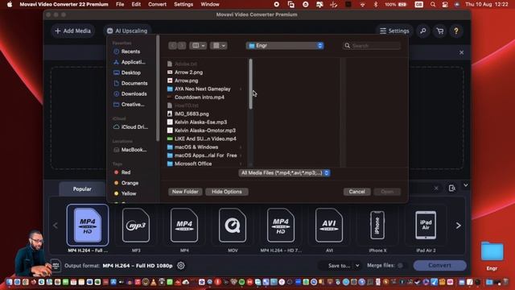Open the shopping cart icon
The height and width of the screenshot is (290, 515).
pyautogui.click(x=440, y=31)
